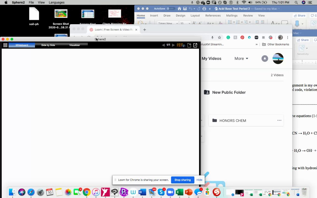This screenshot has width=317, height=198.
Task: Go to next whiteboard page arrow
Action: click(173, 45)
